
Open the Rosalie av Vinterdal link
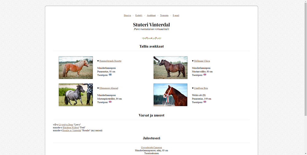tap(72, 130)
